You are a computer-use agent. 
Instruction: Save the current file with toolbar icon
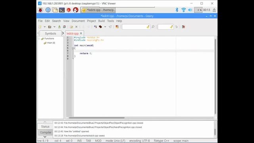tap(59, 27)
